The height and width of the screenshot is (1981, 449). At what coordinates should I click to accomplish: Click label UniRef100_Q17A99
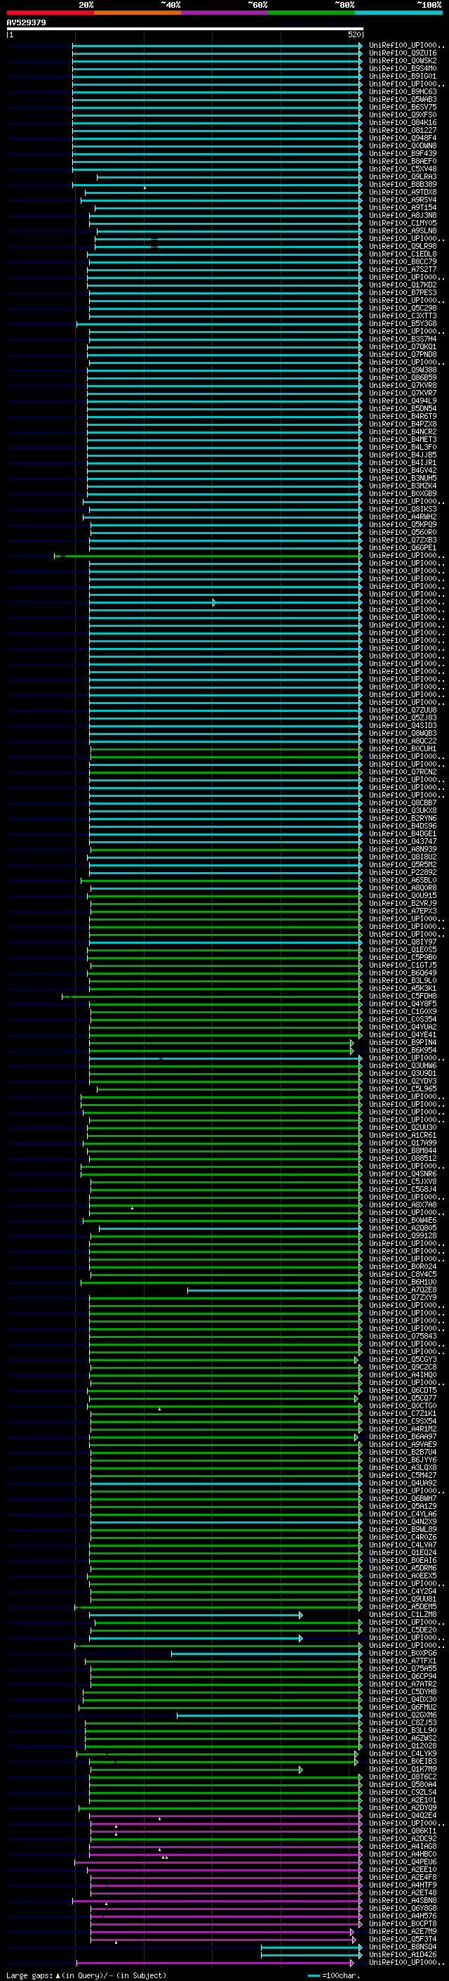point(403,1143)
